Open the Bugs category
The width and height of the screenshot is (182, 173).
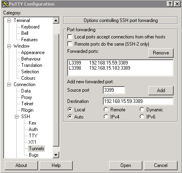click(34, 155)
